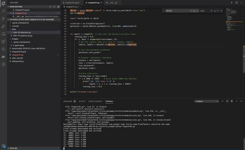The height and width of the screenshot is (150, 245).
Task: Open Anaconda3-2019.10-Linux-x86_64.sh file
Action: pos(29,49)
